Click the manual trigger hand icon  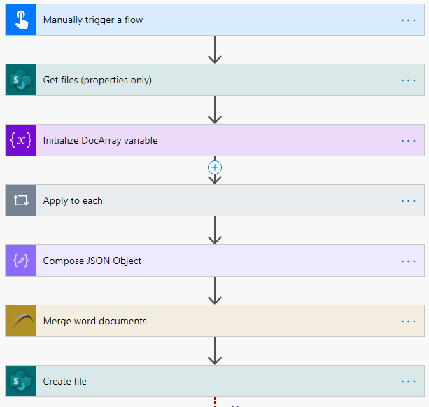pos(21,20)
